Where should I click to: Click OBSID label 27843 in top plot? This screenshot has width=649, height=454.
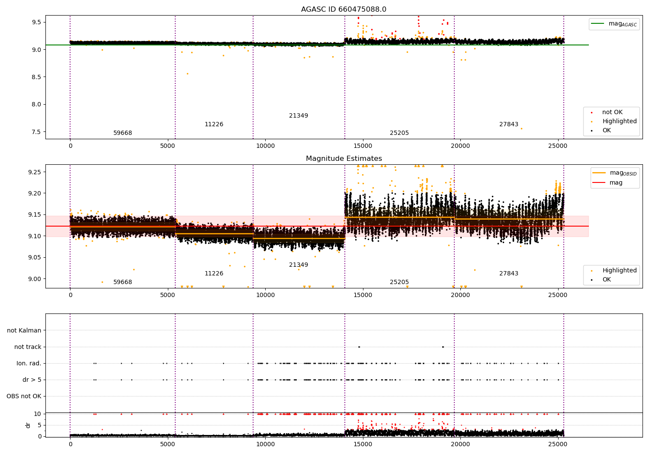click(x=509, y=125)
